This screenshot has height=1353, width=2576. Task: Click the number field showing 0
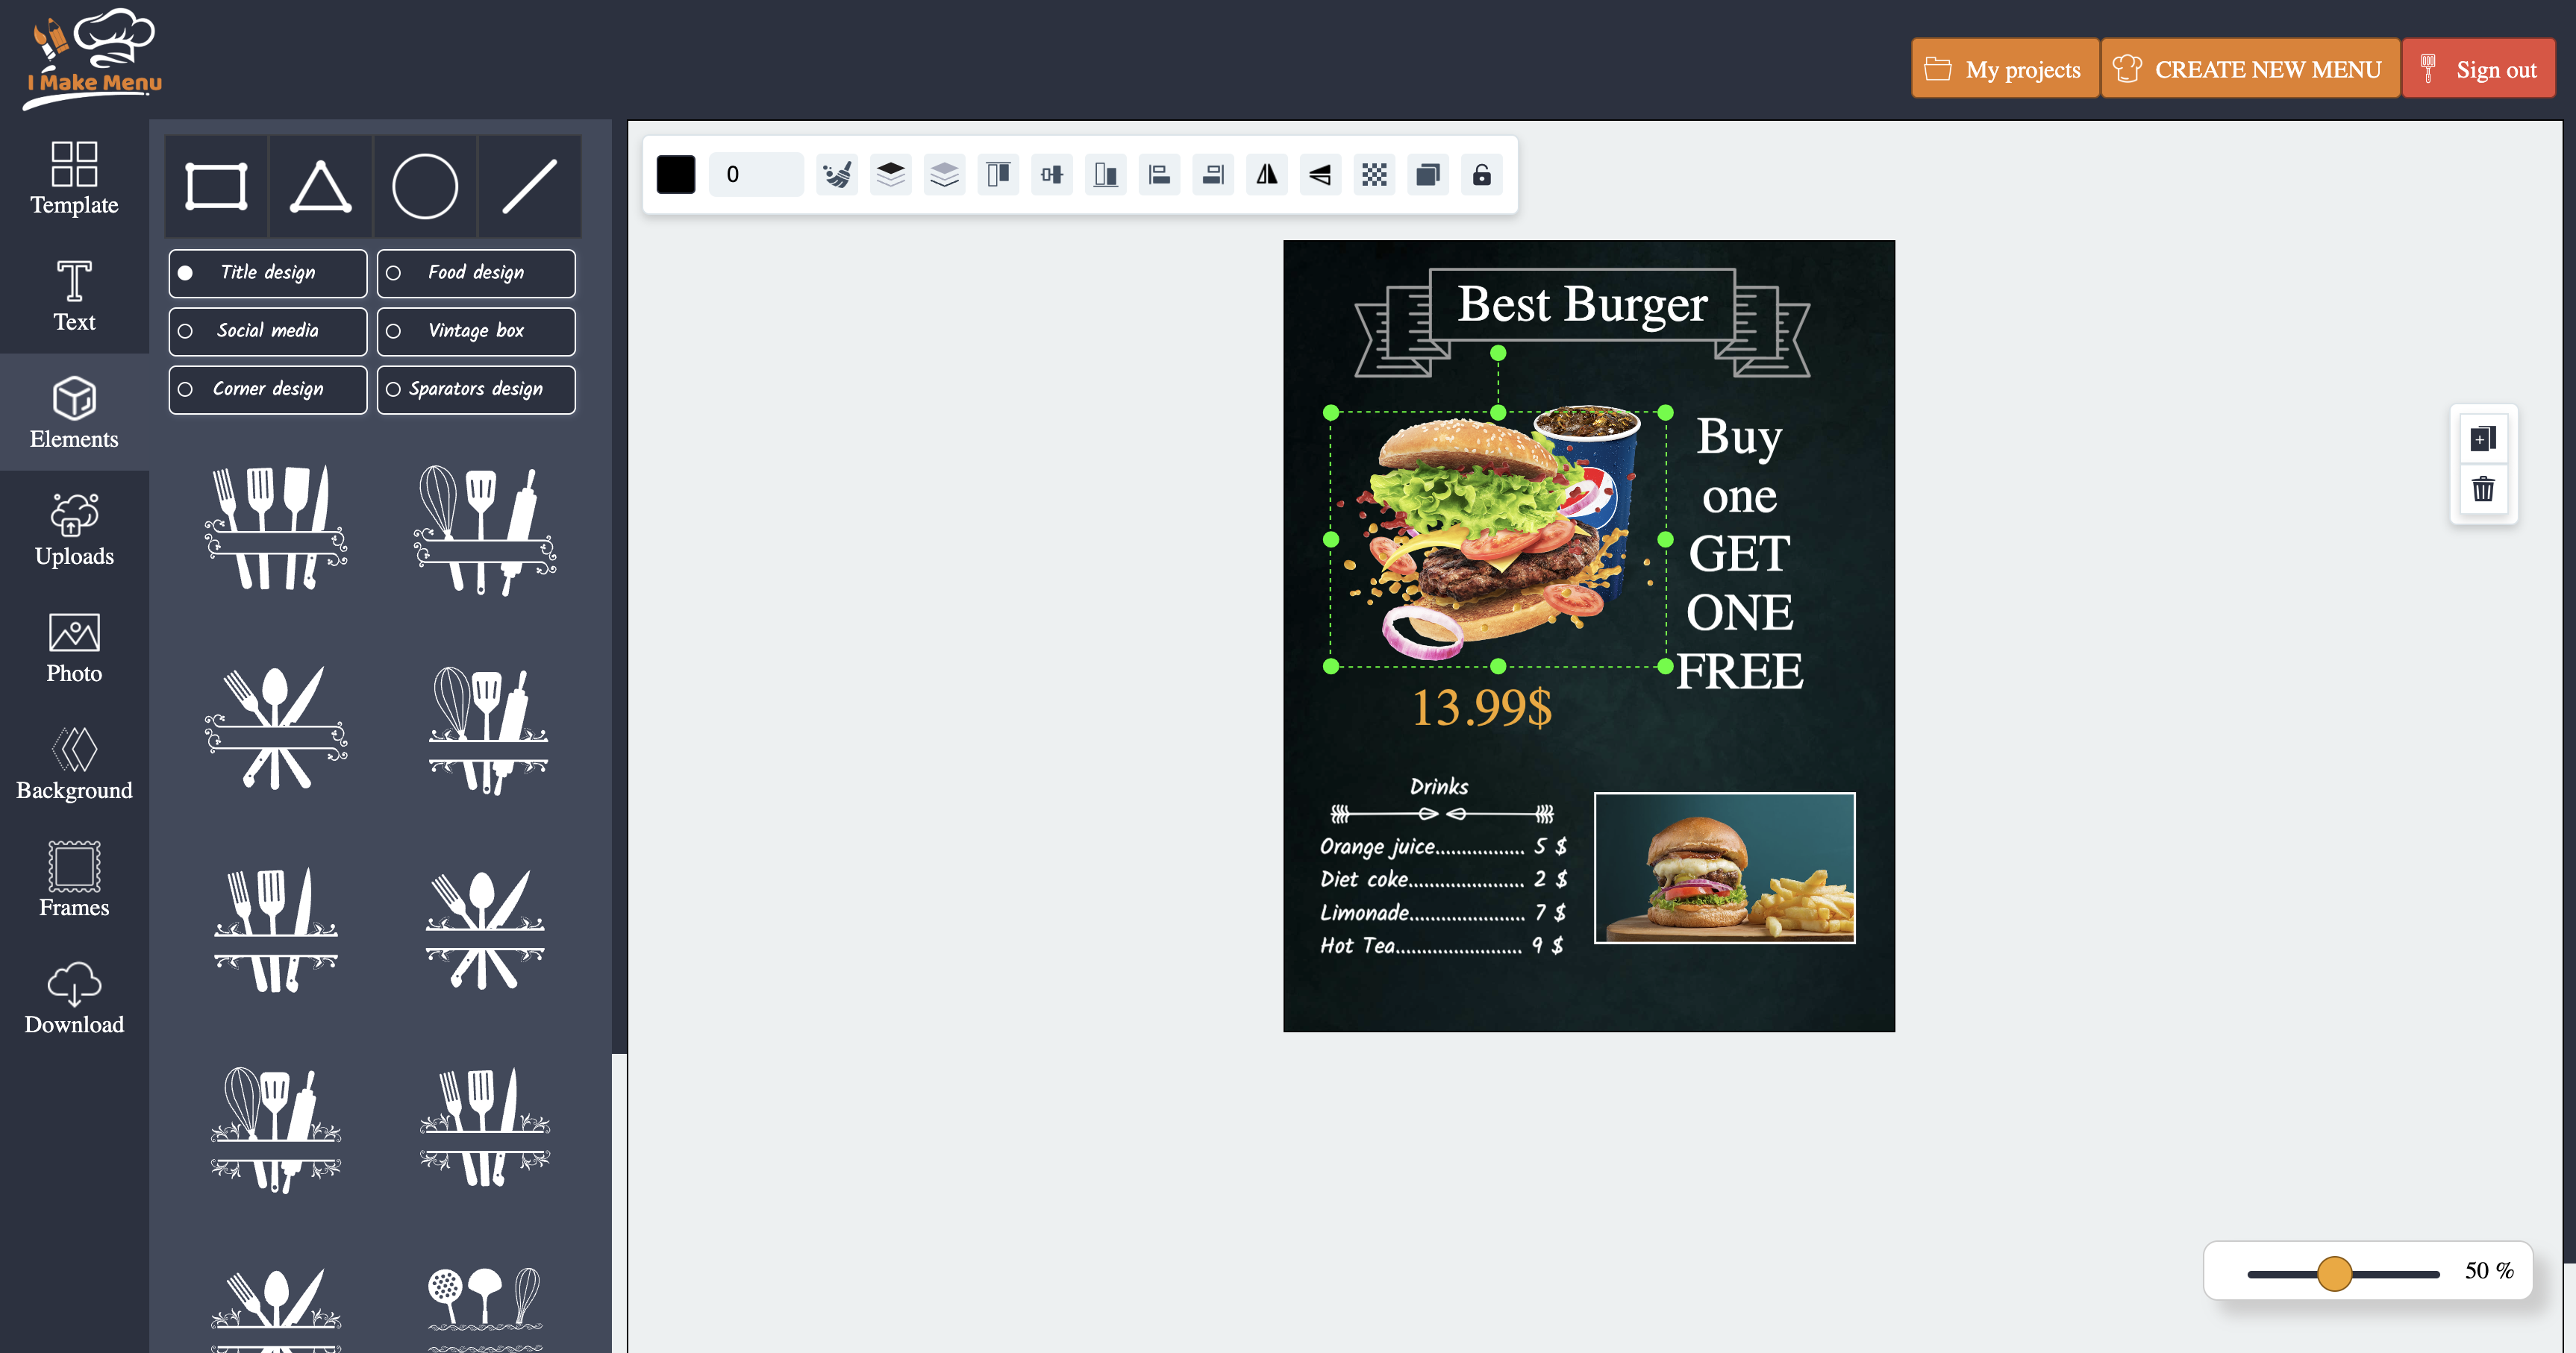coord(756,175)
